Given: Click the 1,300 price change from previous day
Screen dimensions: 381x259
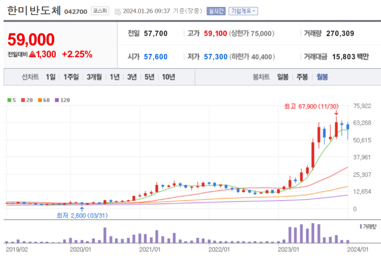Looking at the screenshot, I should click(46, 54).
